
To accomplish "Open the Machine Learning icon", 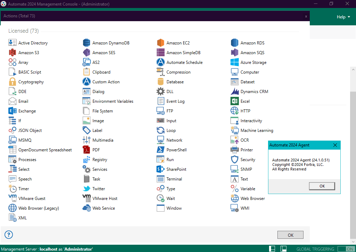I will point(235,130).
